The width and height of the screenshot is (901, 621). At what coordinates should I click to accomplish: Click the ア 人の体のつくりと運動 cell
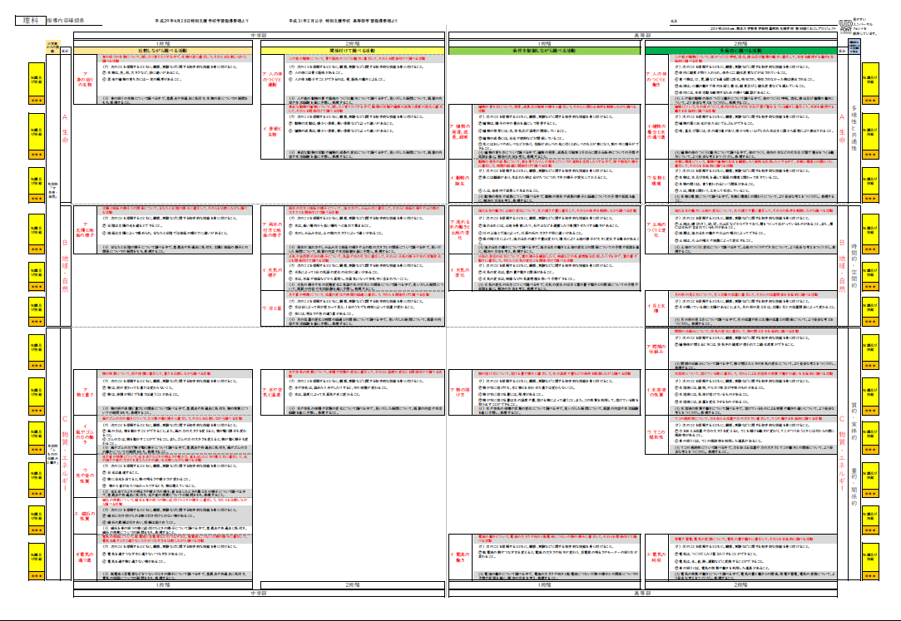tap(273, 80)
